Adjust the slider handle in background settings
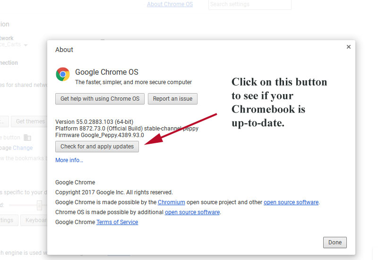The image size is (378, 260). (x=39, y=206)
